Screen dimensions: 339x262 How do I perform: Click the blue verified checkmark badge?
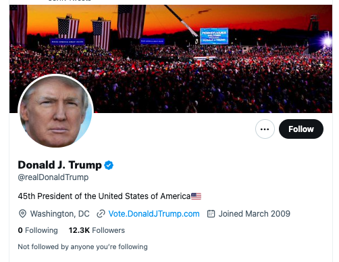coord(109,165)
